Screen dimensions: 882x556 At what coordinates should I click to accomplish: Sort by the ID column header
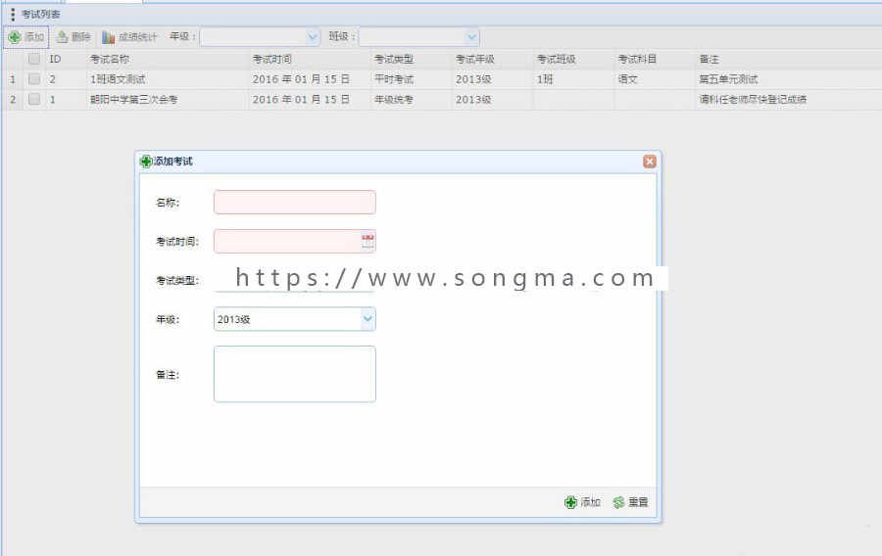tap(55, 59)
